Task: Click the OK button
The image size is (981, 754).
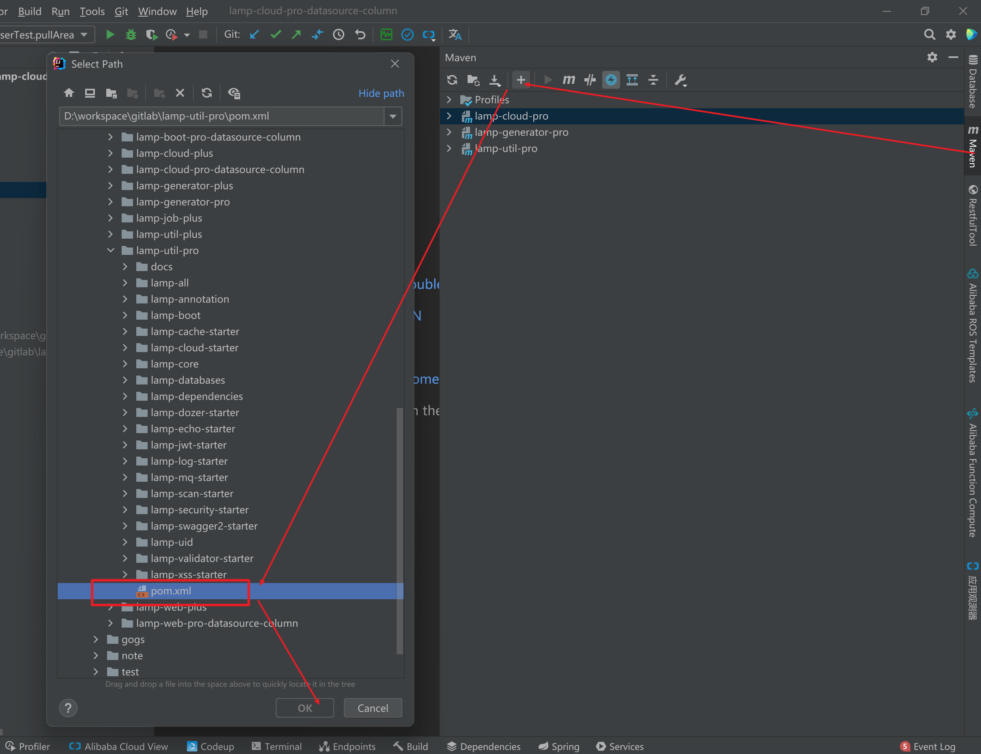Action: point(305,708)
